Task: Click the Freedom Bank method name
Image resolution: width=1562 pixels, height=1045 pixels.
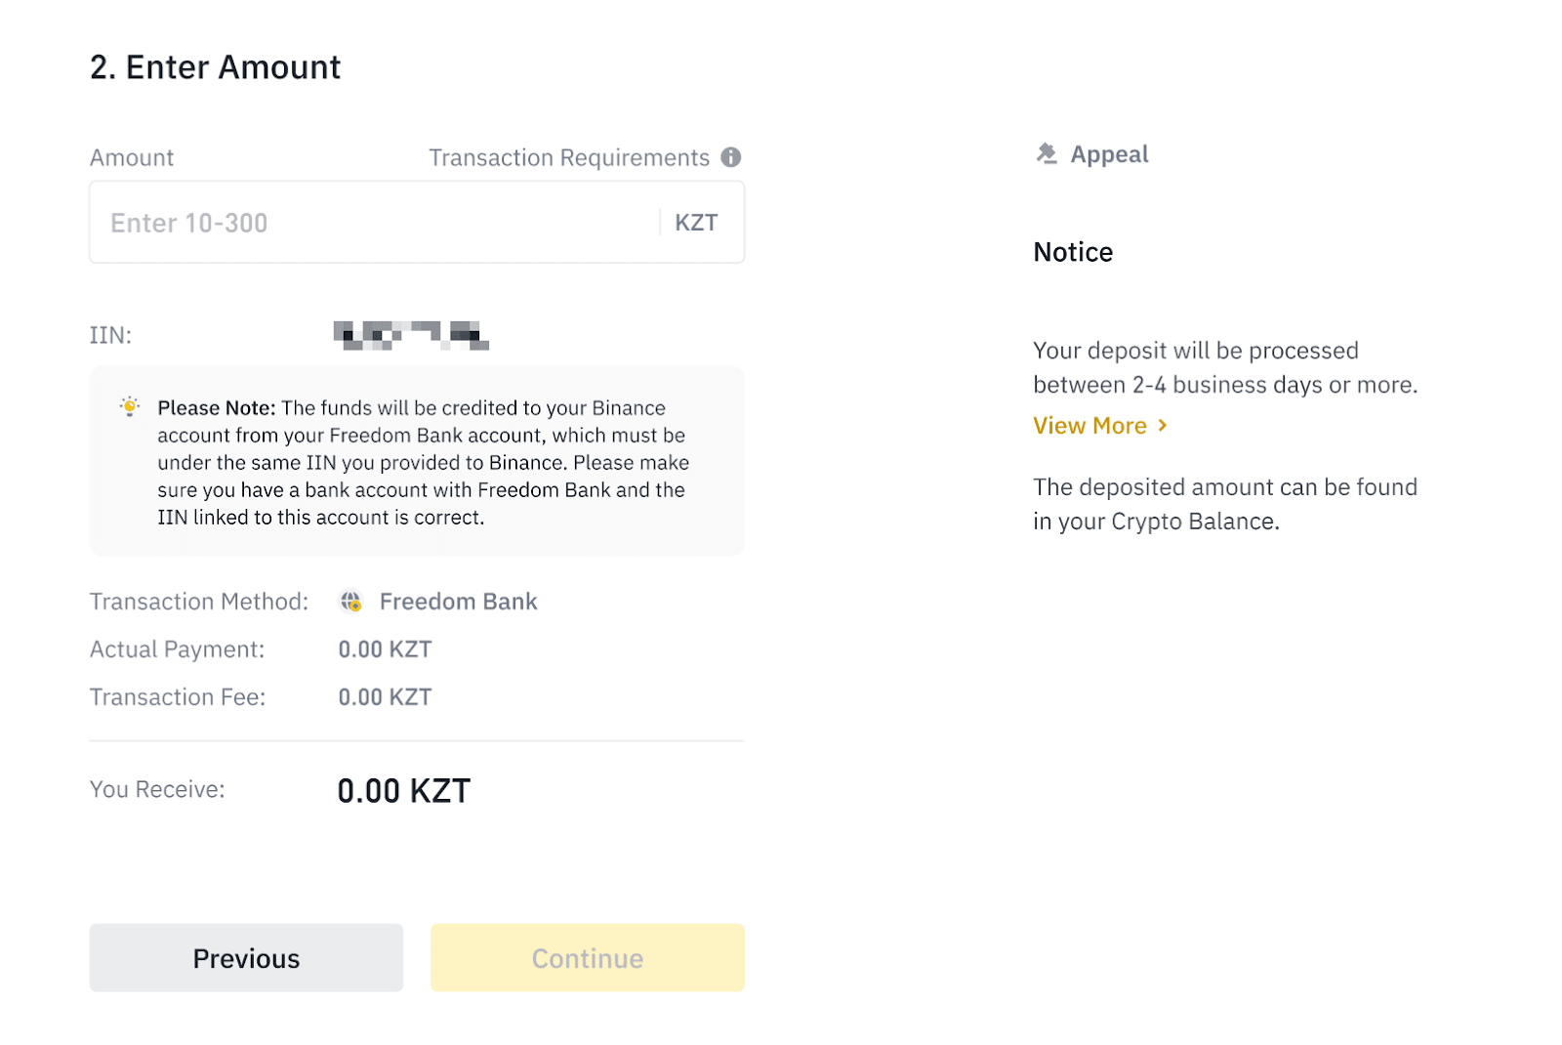Action: click(458, 602)
